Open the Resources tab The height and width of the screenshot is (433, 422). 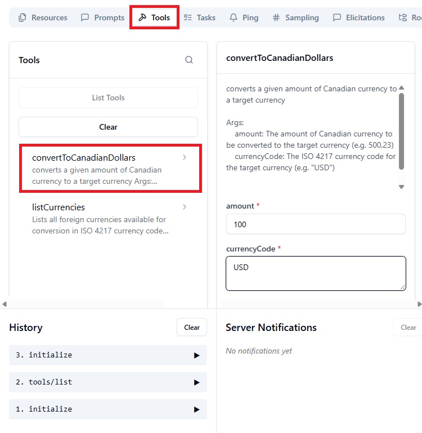tap(43, 17)
